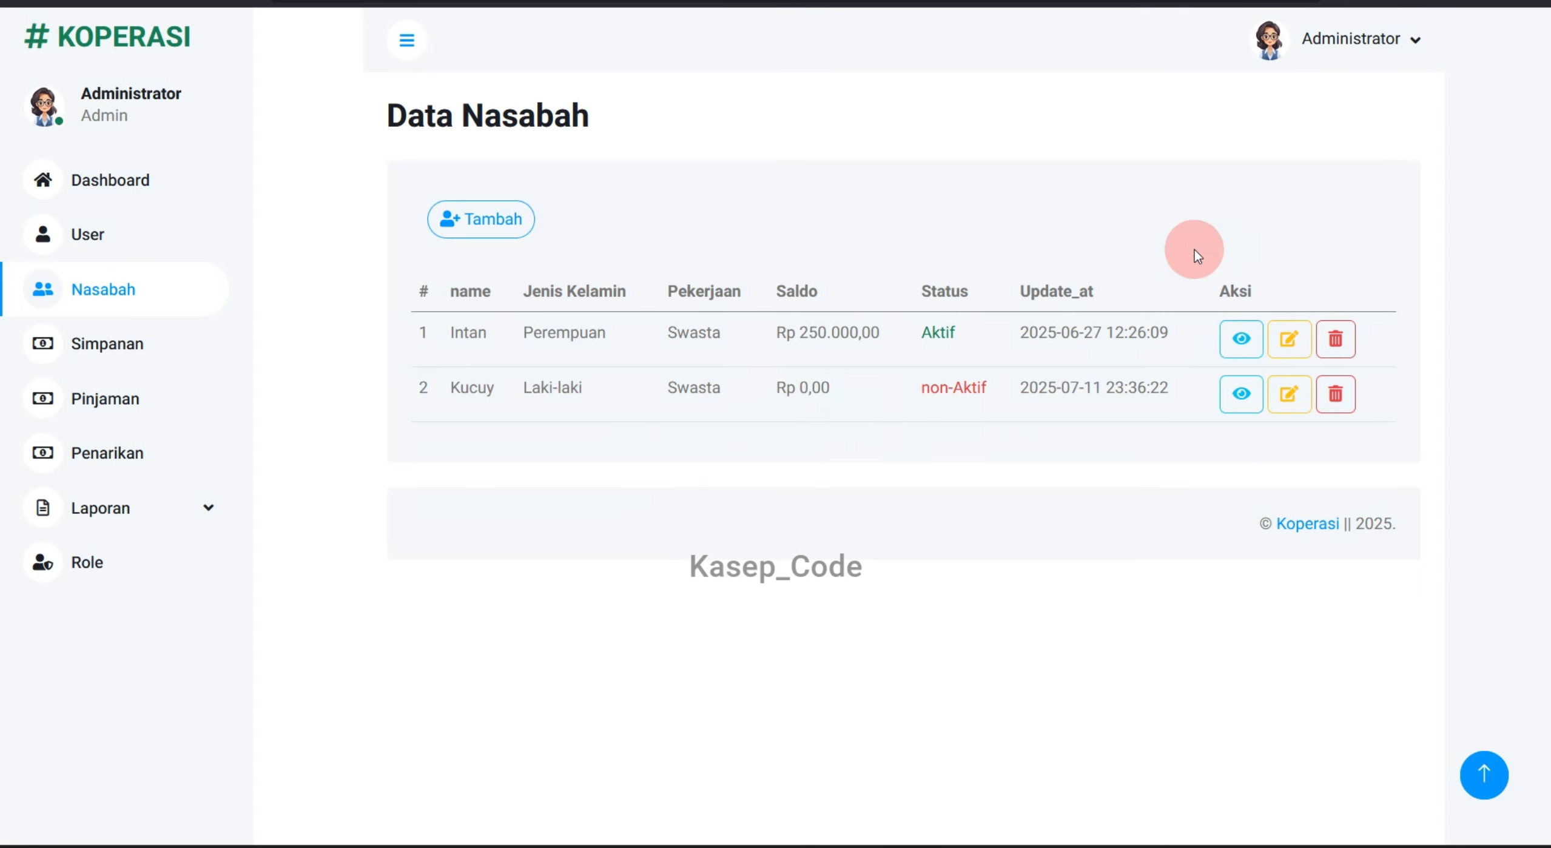Click the Dashboard home icon
The height and width of the screenshot is (848, 1551).
click(x=42, y=180)
